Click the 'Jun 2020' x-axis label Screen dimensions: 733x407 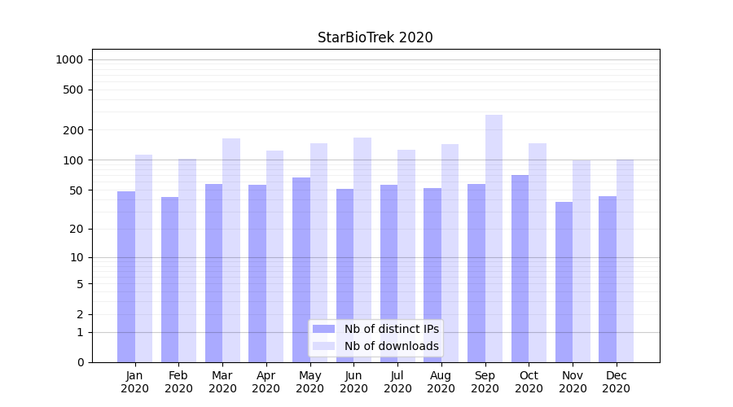[x=353, y=382]
